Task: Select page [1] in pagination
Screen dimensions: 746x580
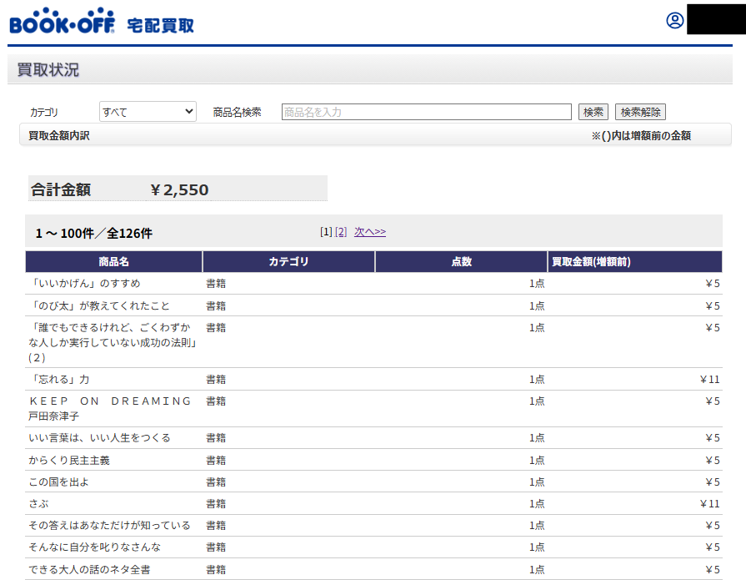Action: pos(326,232)
